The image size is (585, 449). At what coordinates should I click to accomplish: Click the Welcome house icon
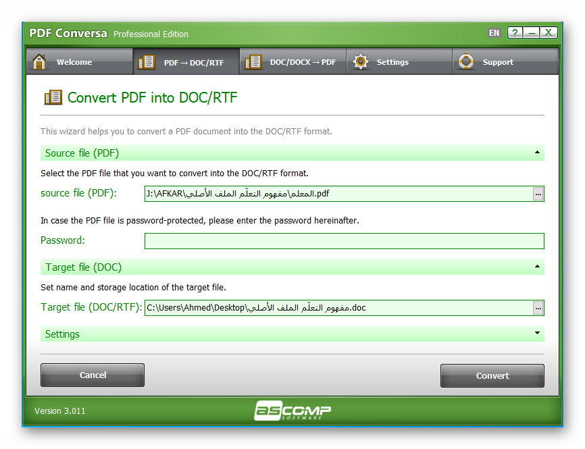[x=39, y=62]
